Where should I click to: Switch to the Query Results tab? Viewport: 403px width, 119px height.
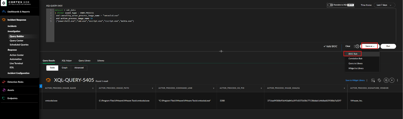click(49, 61)
